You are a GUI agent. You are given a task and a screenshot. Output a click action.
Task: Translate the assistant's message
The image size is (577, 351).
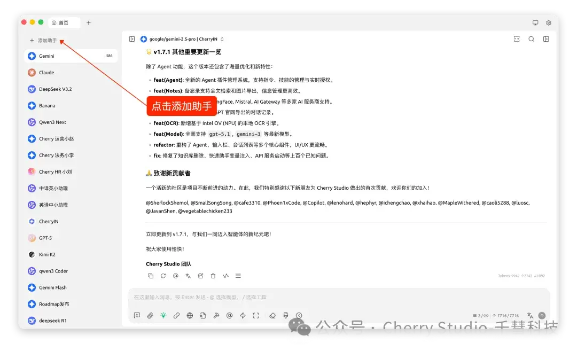[x=188, y=276]
